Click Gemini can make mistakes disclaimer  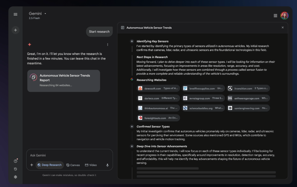tap(69, 175)
